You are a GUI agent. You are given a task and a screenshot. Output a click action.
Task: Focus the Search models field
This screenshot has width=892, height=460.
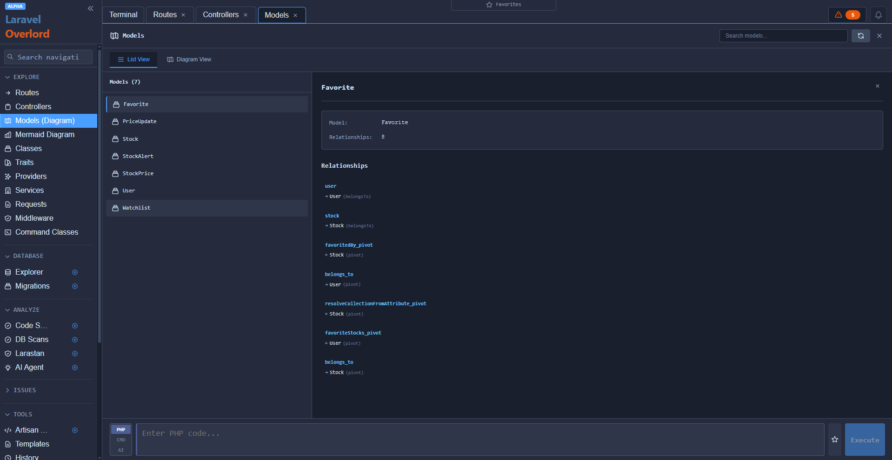coord(783,36)
